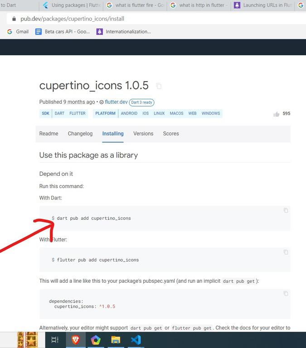
Task: Copy the dependencies yaml snippet
Action: 286,294
